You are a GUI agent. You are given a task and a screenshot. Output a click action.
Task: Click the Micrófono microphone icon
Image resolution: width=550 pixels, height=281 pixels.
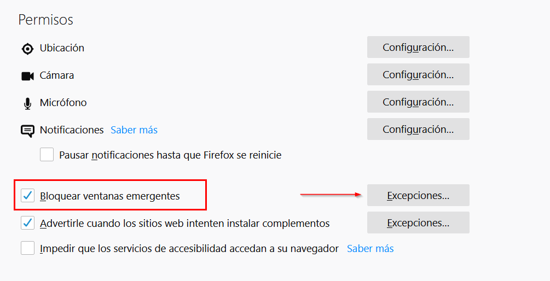pos(27,103)
